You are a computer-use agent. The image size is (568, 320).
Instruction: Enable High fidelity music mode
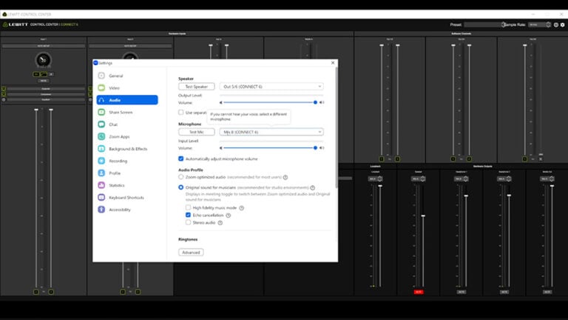tap(188, 207)
